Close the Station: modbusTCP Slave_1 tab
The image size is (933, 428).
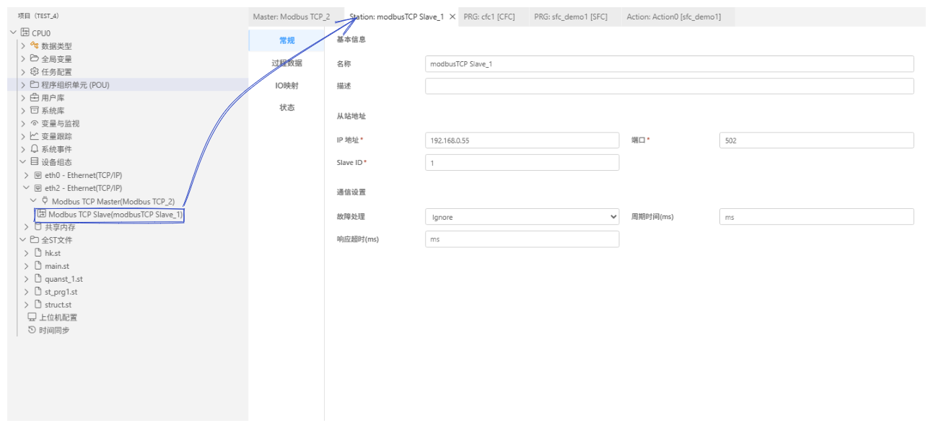coord(452,17)
